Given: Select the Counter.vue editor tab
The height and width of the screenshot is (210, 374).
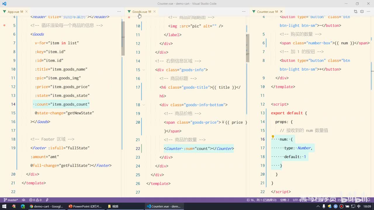Looking at the screenshot, I should pyautogui.click(x=265, y=12).
